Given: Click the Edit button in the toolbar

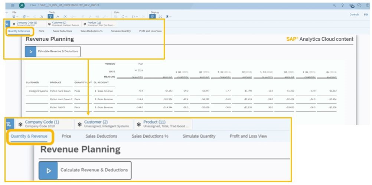Looking at the screenshot, I should (366, 14).
